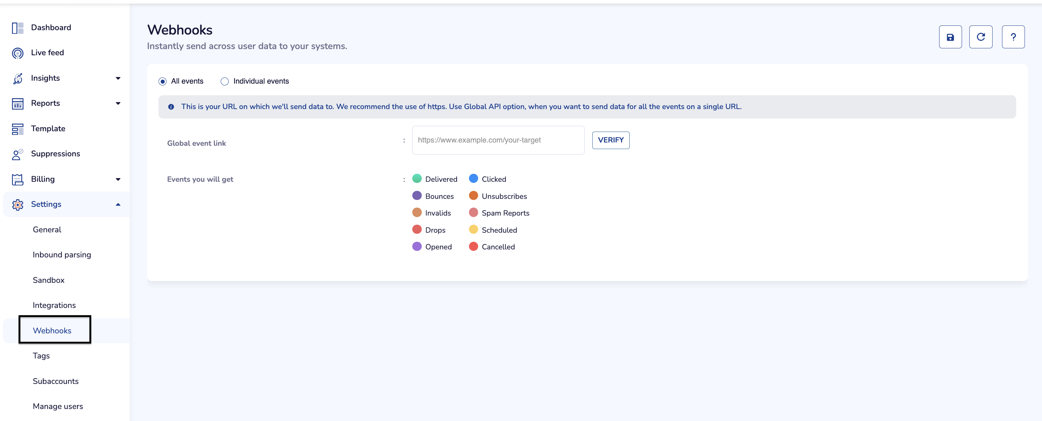Expand the Reports dropdown arrow

pos(118,104)
